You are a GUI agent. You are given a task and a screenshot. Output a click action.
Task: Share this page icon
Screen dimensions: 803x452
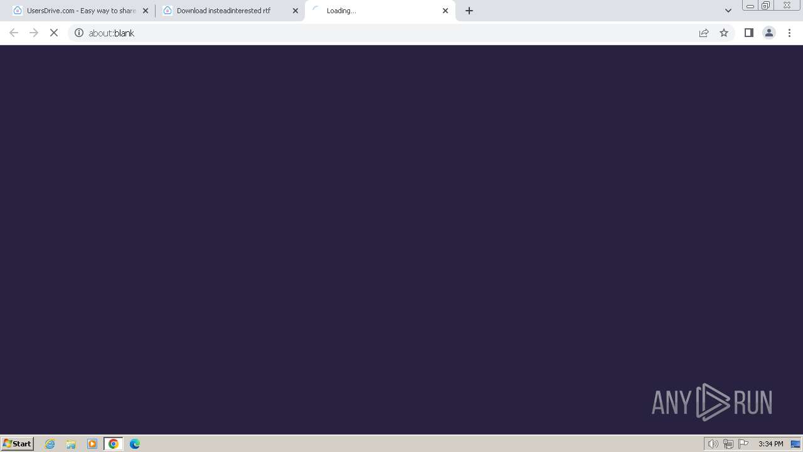click(x=704, y=33)
